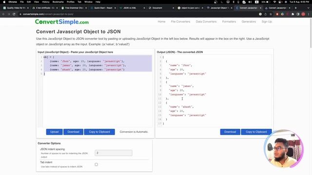Close the Free Grammar Checker tab
312x175 pixels.
tap(86, 8)
